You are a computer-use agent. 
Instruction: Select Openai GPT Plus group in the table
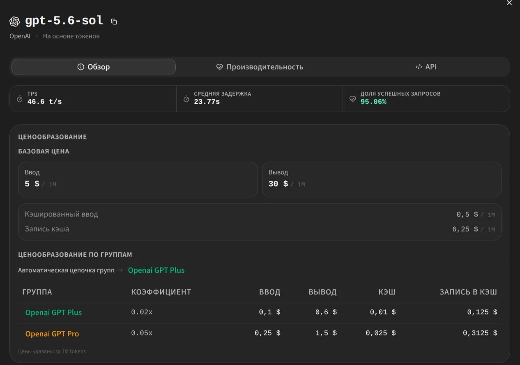click(x=53, y=313)
